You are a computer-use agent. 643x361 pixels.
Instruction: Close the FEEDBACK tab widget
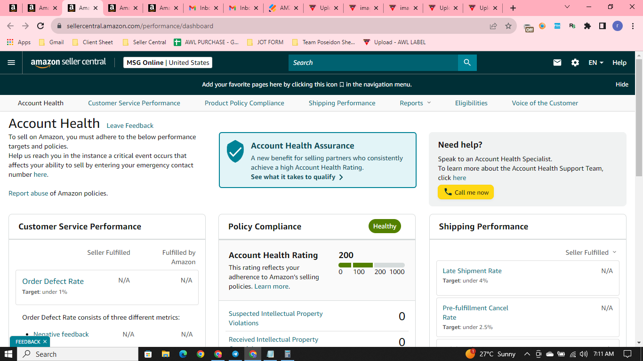[45, 342]
